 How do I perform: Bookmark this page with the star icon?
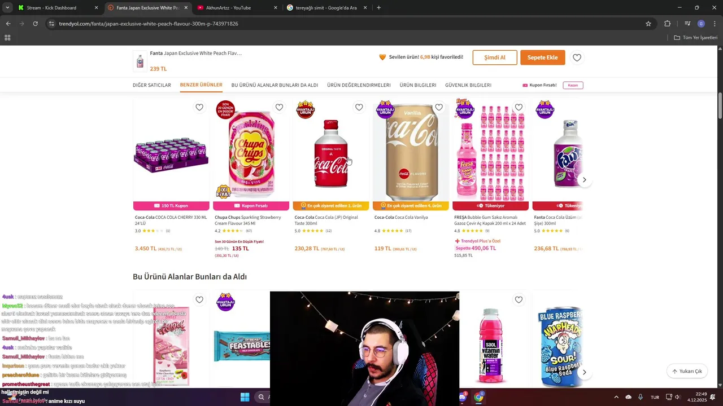(648, 24)
